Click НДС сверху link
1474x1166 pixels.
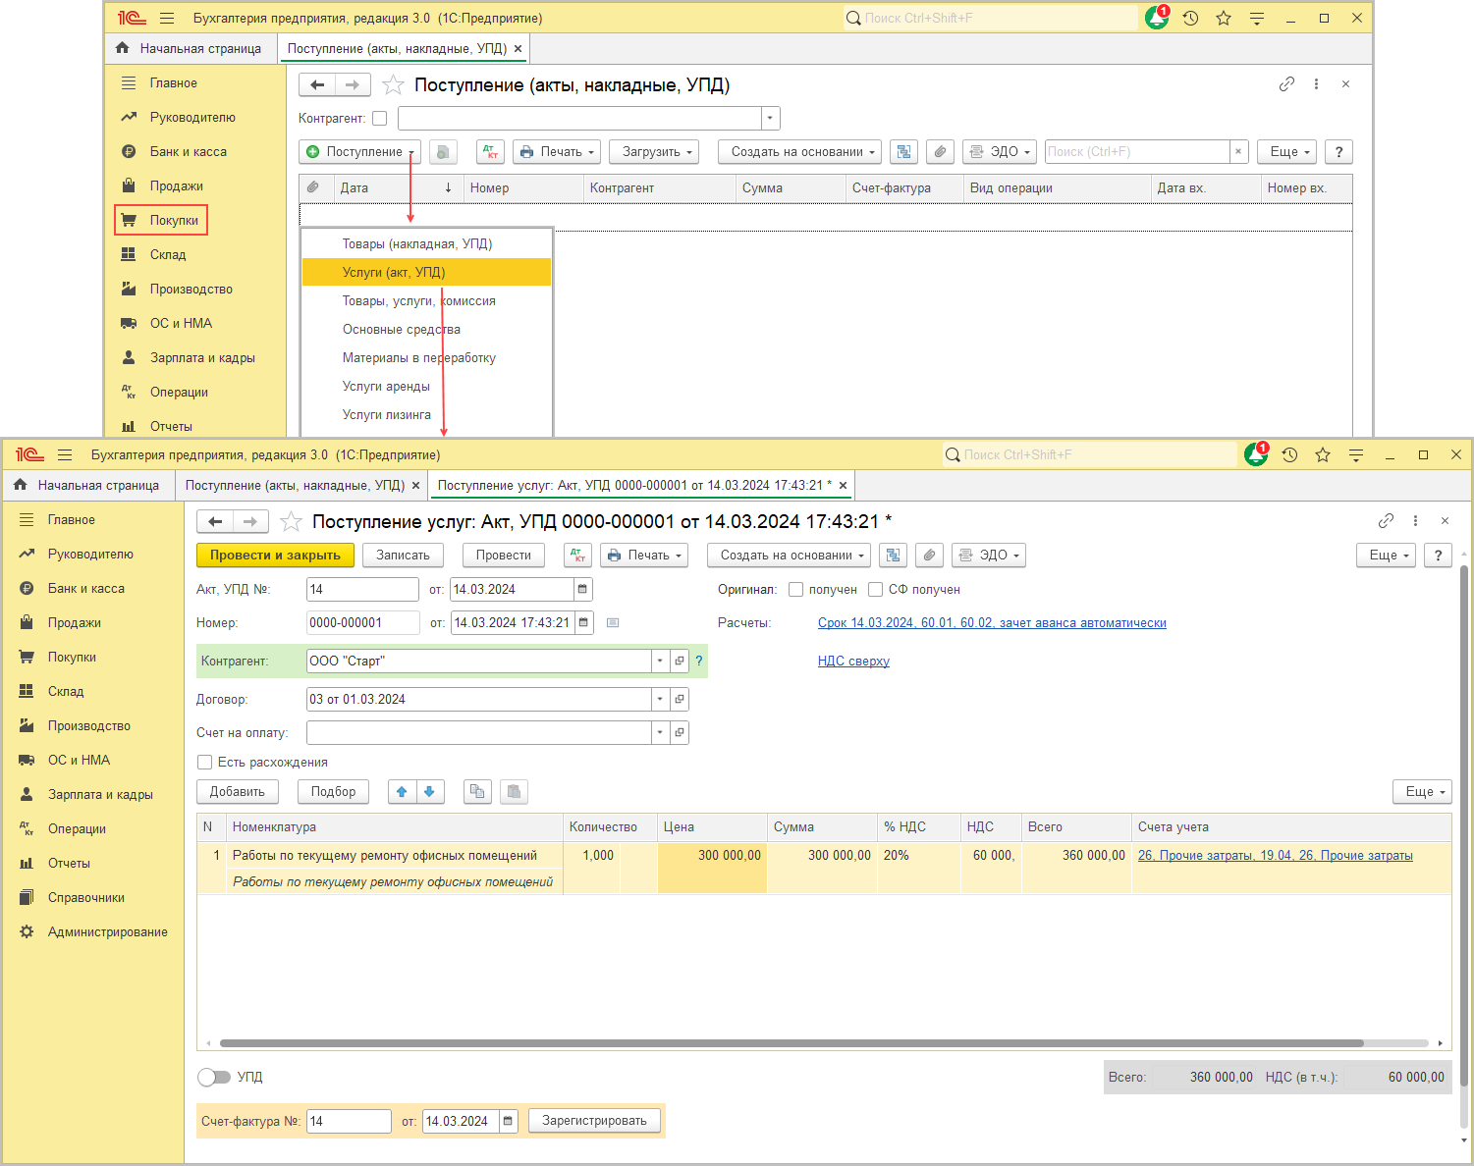point(853,662)
